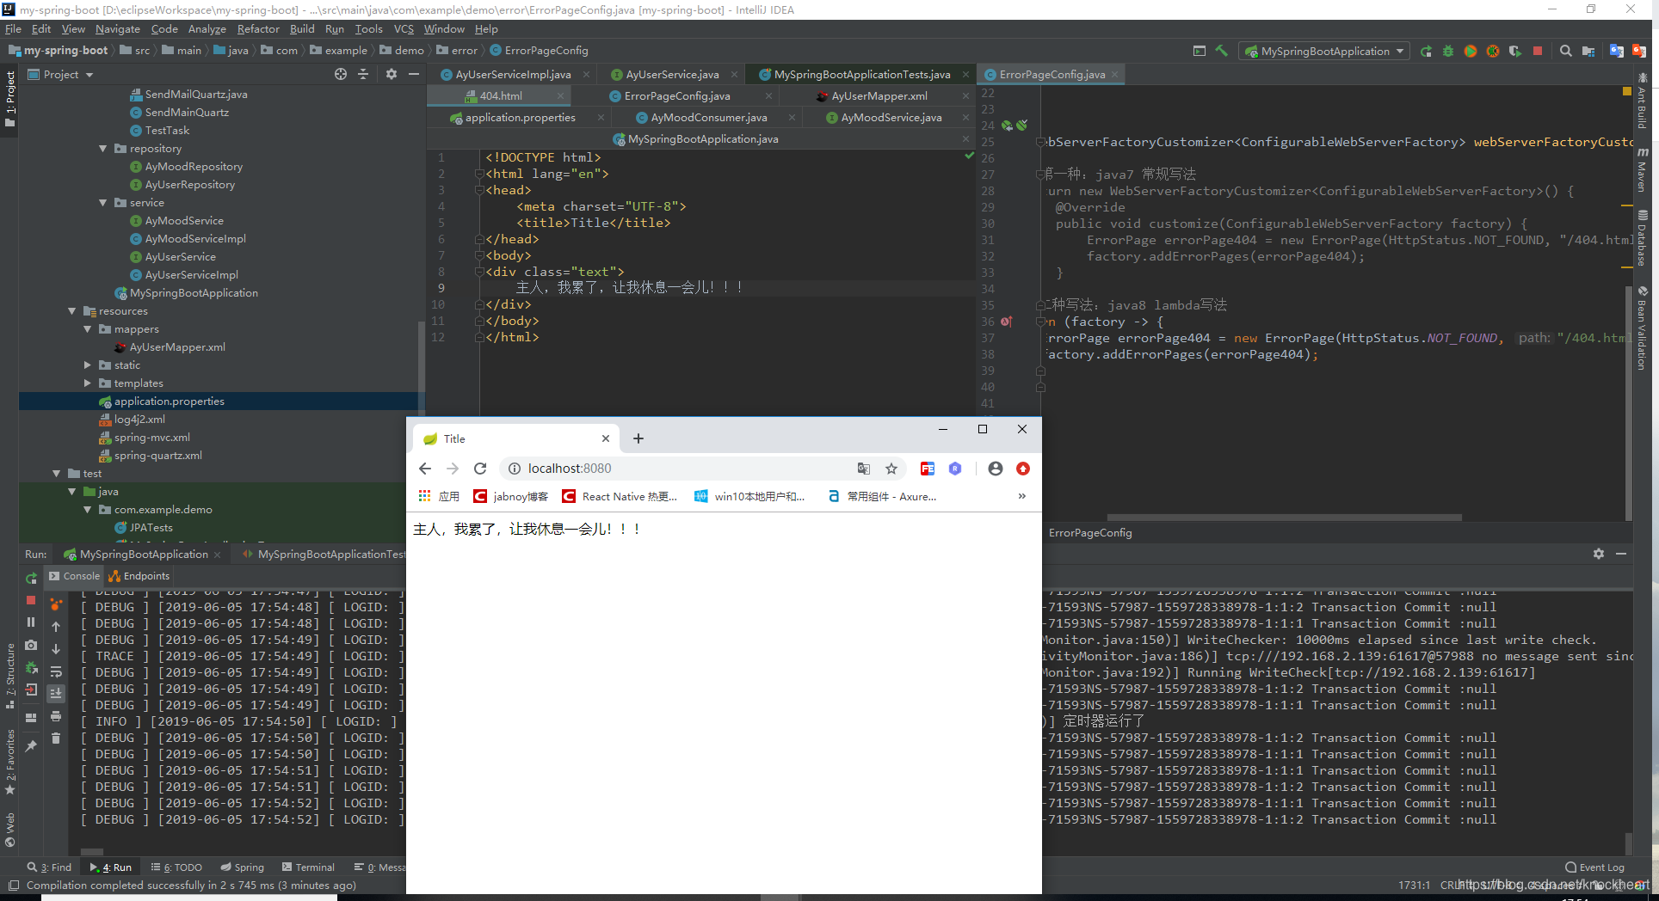
Task: Open Run panel settings gear
Action: coord(1599,554)
